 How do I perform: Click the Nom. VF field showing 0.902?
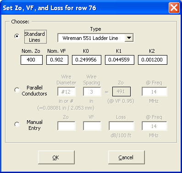(57, 60)
